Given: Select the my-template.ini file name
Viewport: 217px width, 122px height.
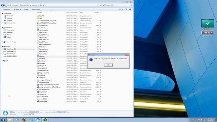Looking at the screenshot, I should pos(44,89).
